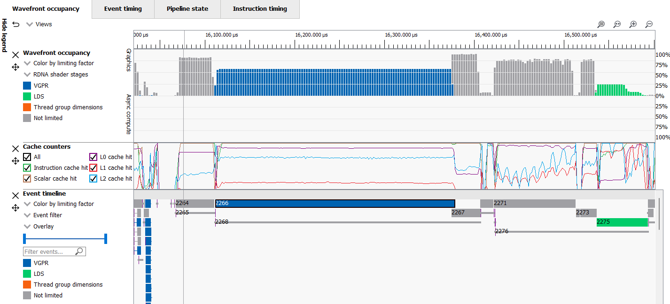The image size is (670, 304).
Task: Click the zoom in magnifier icon
Action: [633, 24]
